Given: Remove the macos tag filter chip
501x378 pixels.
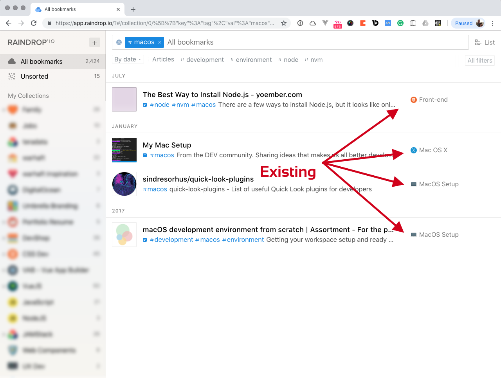Looking at the screenshot, I should (160, 42).
